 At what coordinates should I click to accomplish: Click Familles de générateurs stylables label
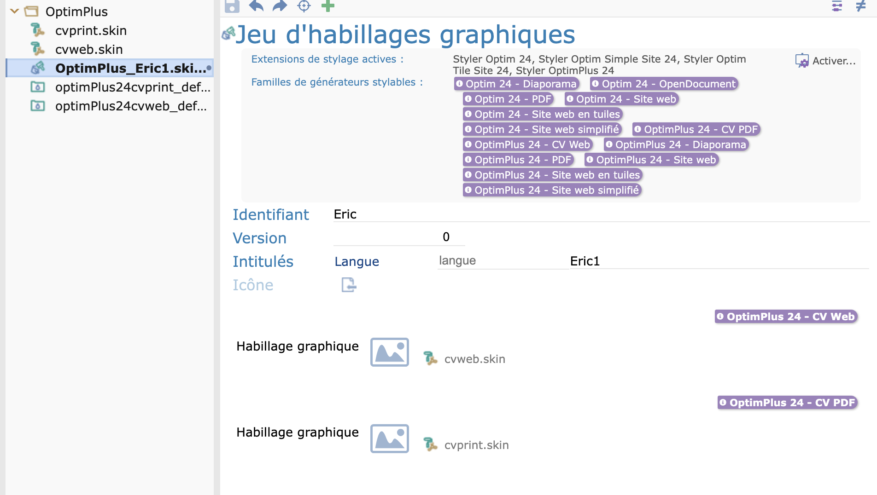[337, 82]
